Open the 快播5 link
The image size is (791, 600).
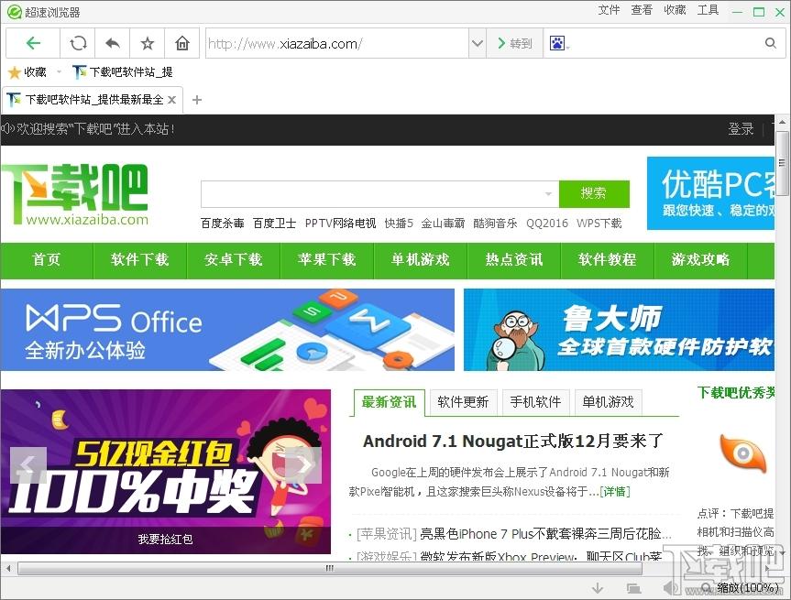[399, 224]
